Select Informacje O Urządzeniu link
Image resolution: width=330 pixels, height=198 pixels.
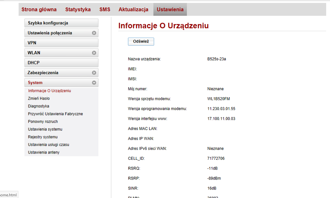[50, 91]
